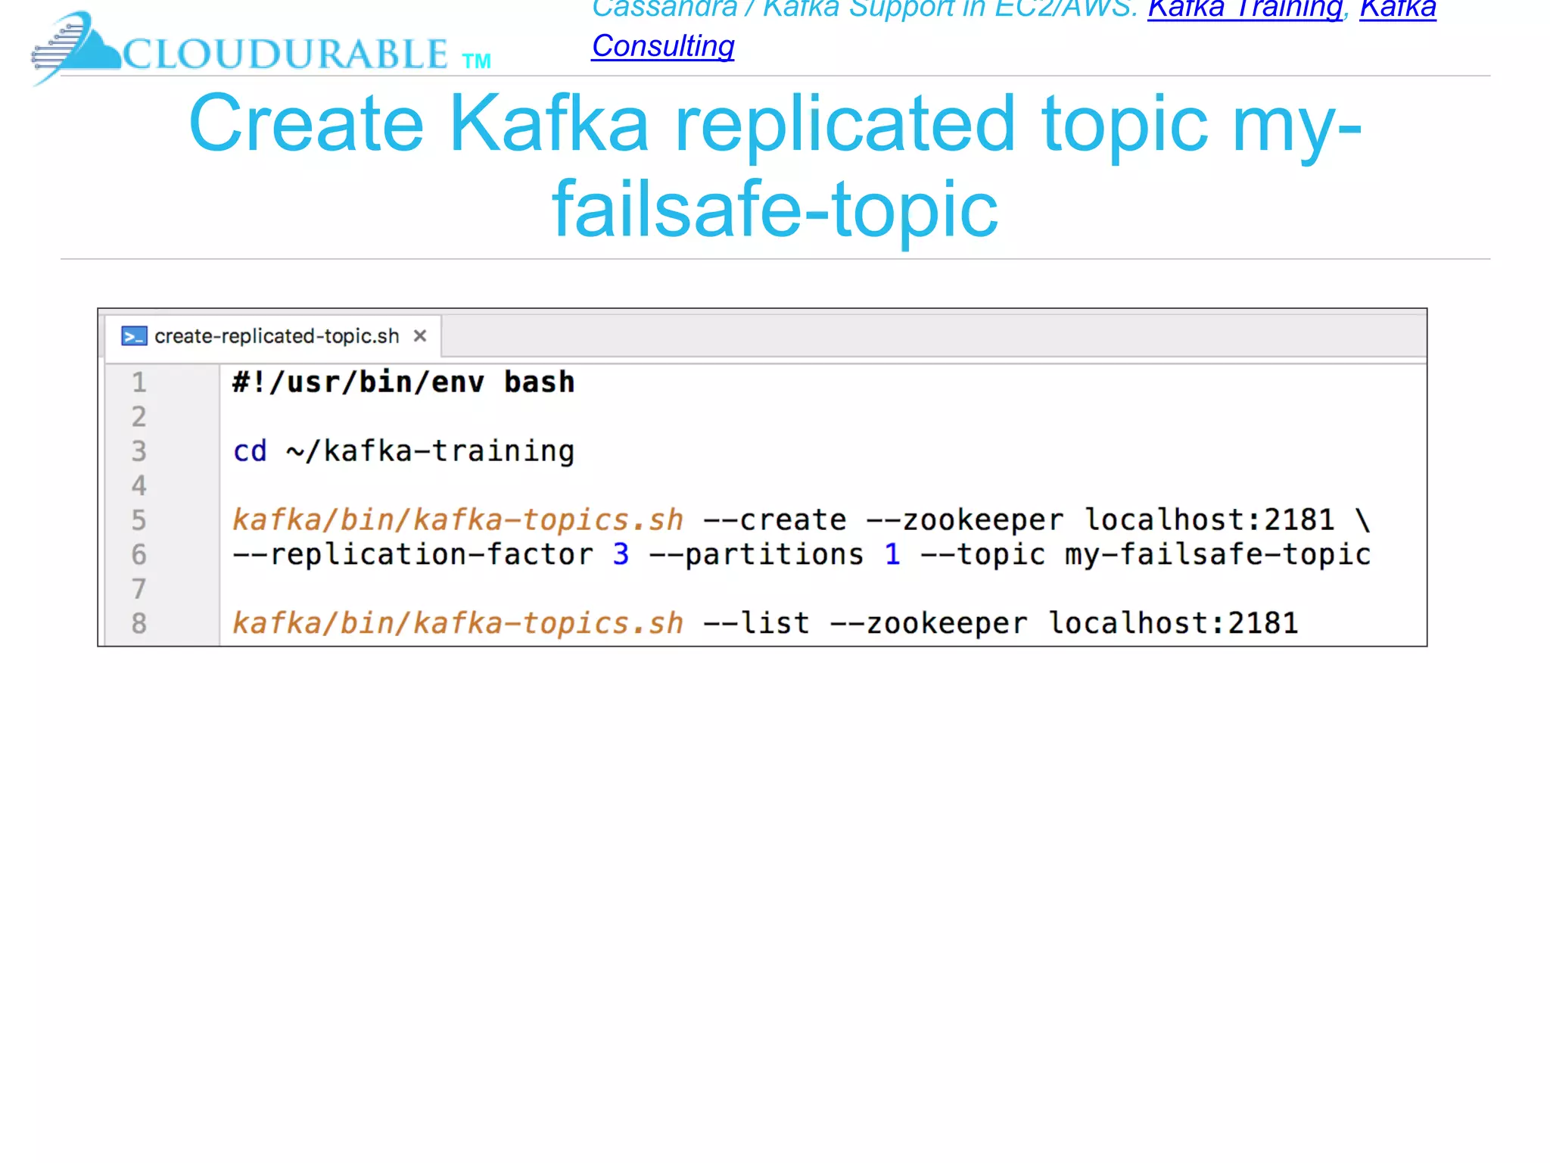Click the CLOUDURABLE brand name text

[x=285, y=55]
